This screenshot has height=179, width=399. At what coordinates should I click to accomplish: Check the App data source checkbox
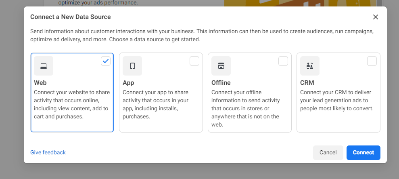[194, 61]
